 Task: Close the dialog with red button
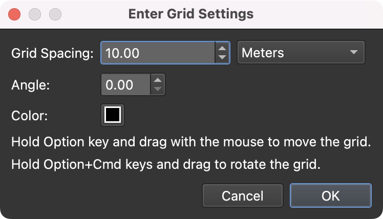click(15, 14)
